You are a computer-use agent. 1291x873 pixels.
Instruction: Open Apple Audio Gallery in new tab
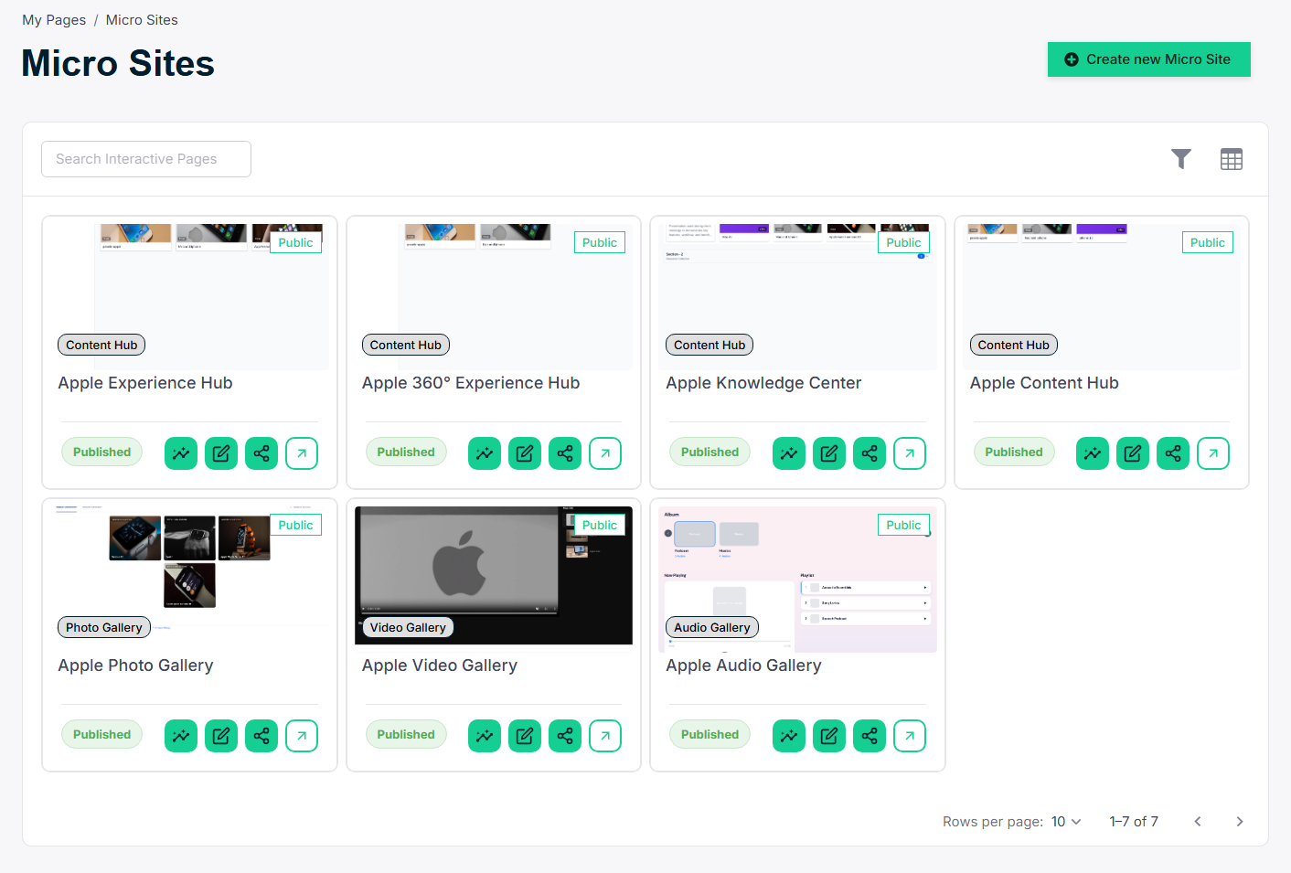point(910,736)
